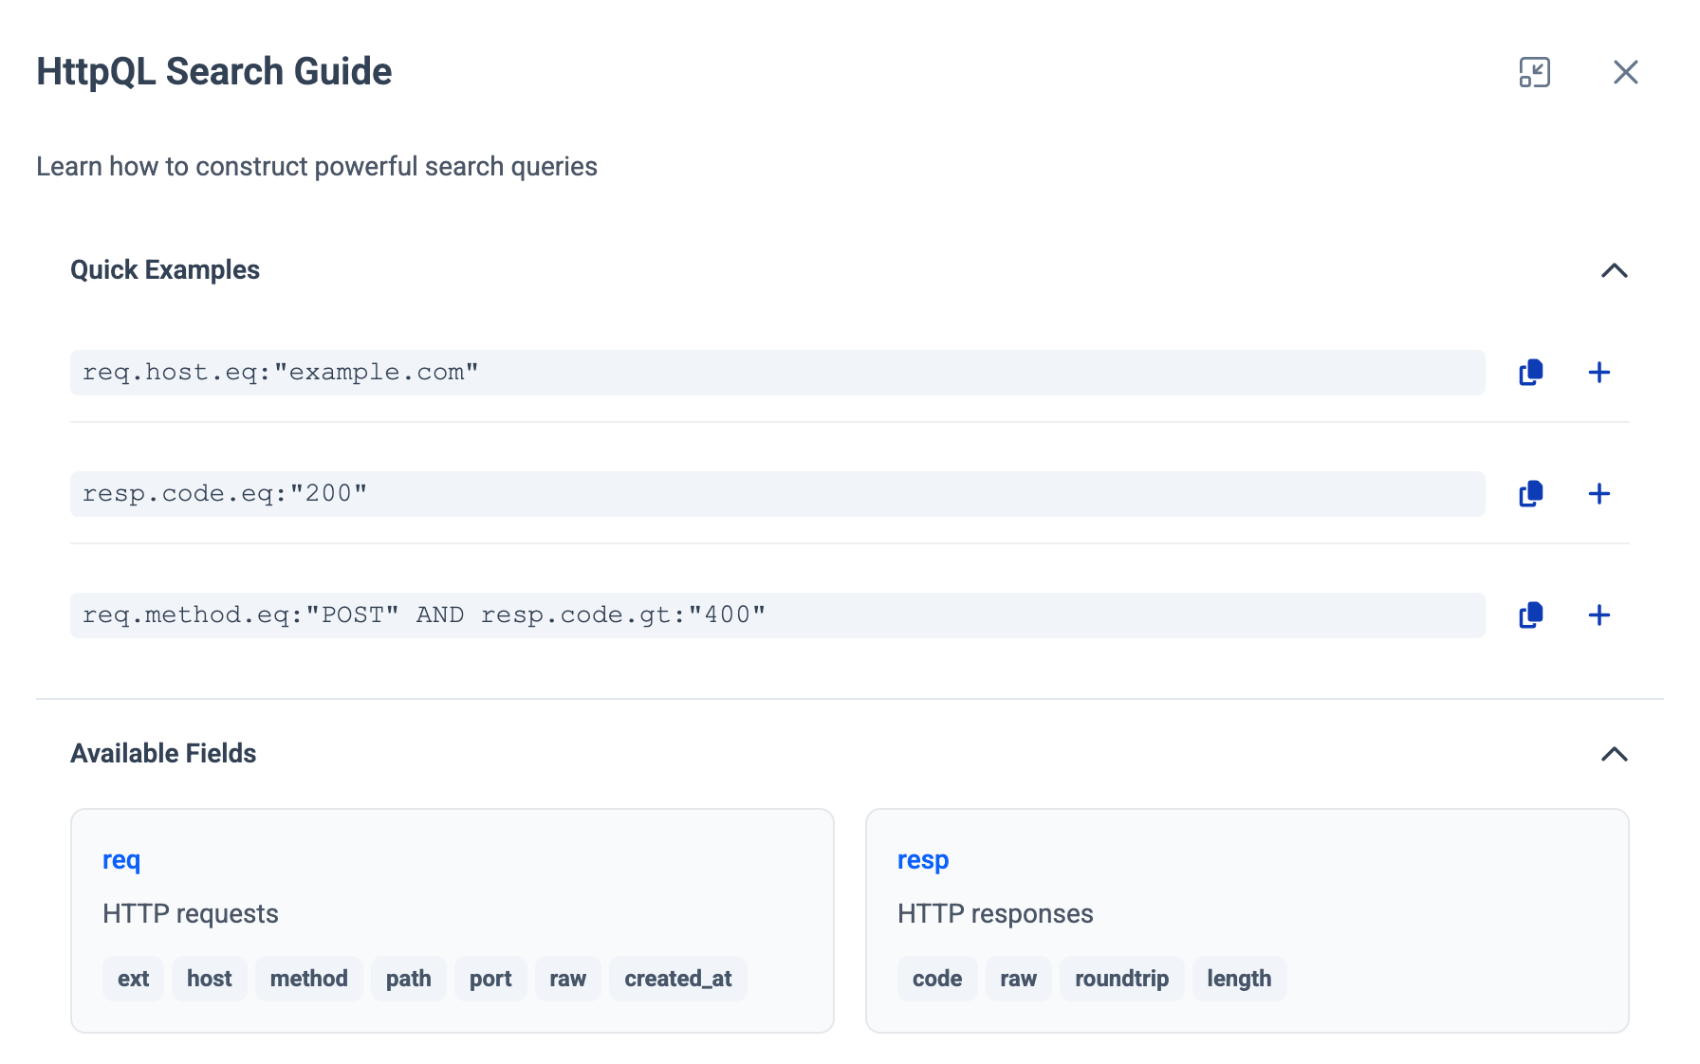
Task: Copy the req.host.eq example query
Action: click(1530, 373)
